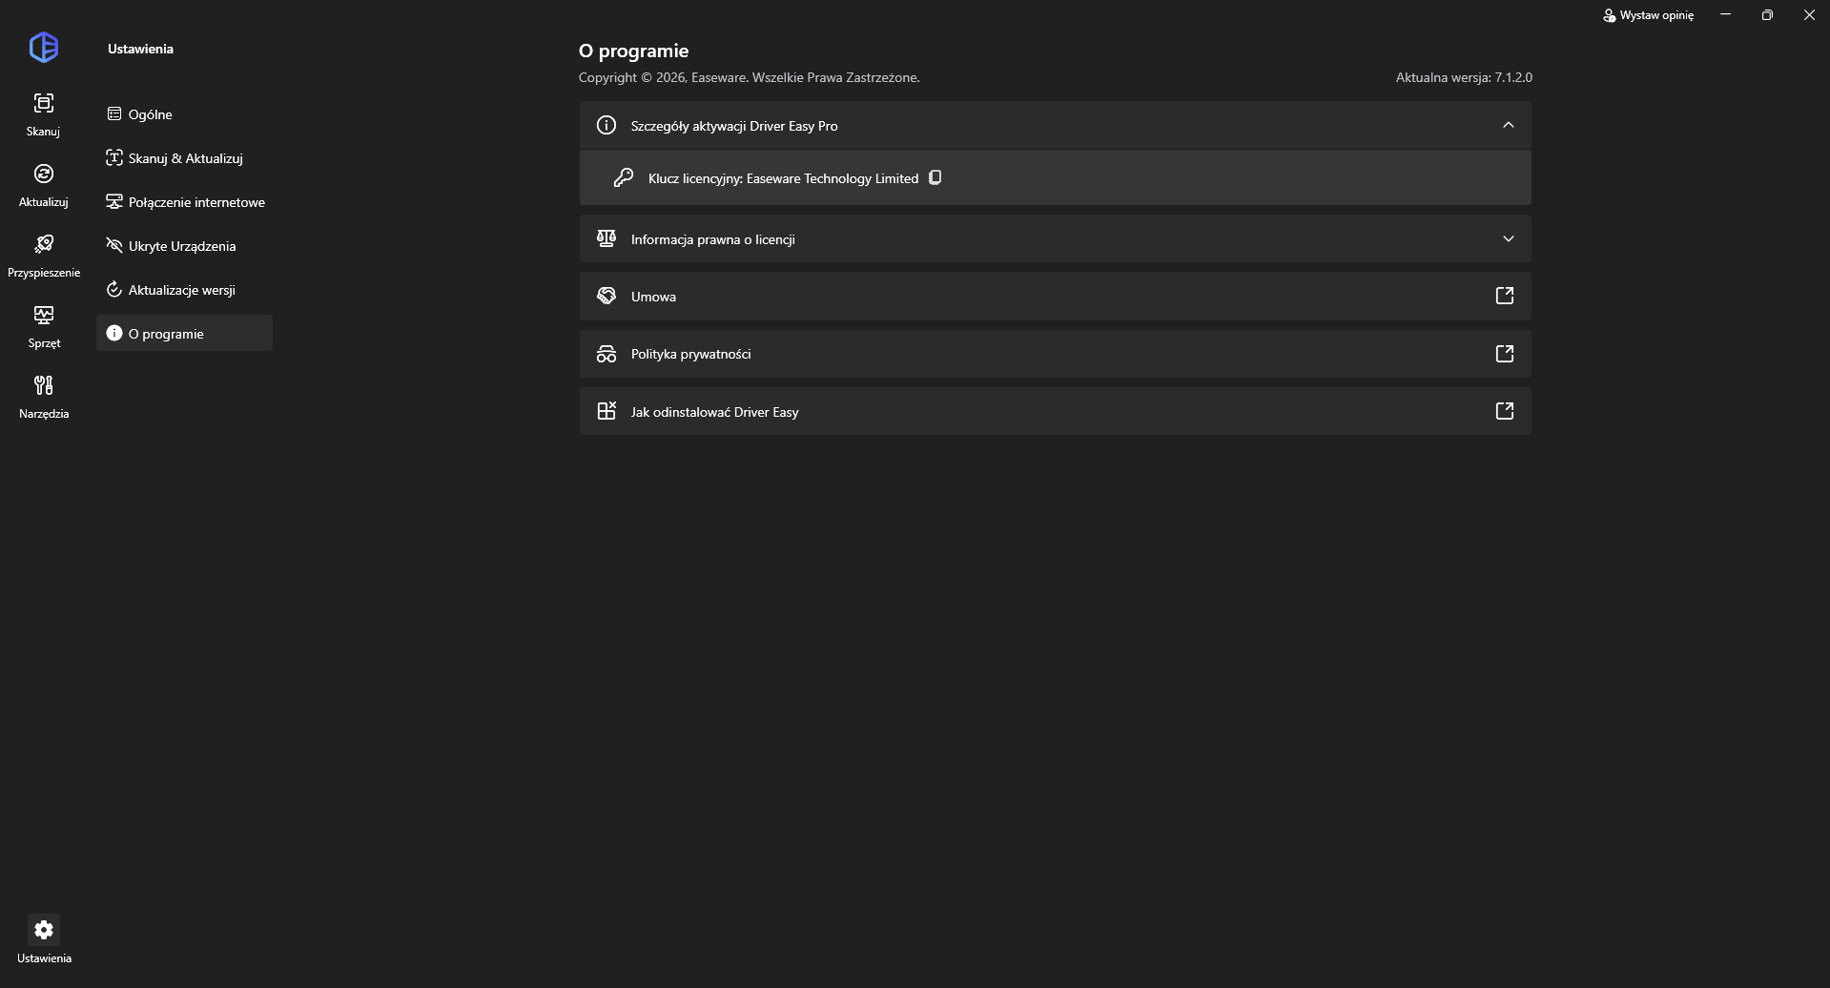Viewport: 1830px width, 988px height.
Task: Click the Ustawienia gear icon
Action: click(44, 930)
